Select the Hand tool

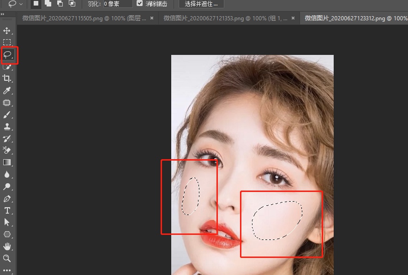[7, 246]
